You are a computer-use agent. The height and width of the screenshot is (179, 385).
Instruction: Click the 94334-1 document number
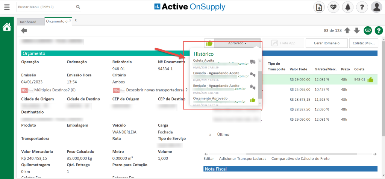click(165, 69)
